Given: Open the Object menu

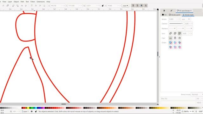Looking at the screenshot, I should [x=16, y=2].
